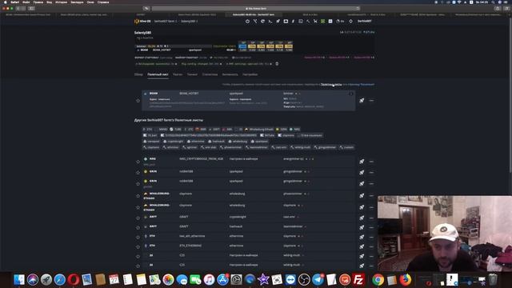The image size is (512, 288).
Task: Launch rocket for ETH_ETHERMINE row
Action: coord(362,246)
